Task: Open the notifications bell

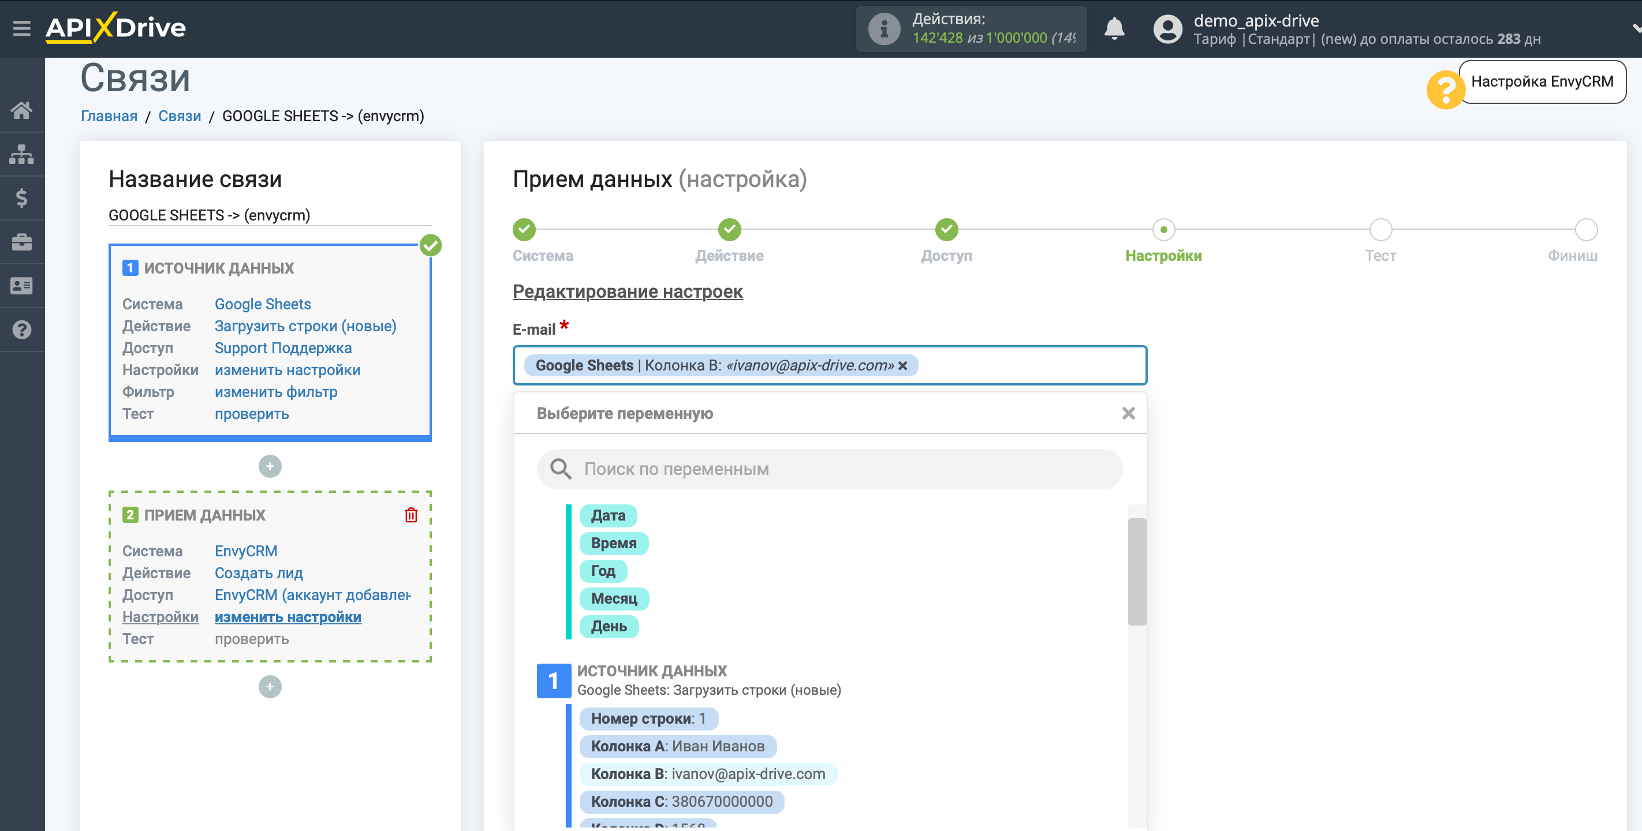Action: (x=1114, y=29)
